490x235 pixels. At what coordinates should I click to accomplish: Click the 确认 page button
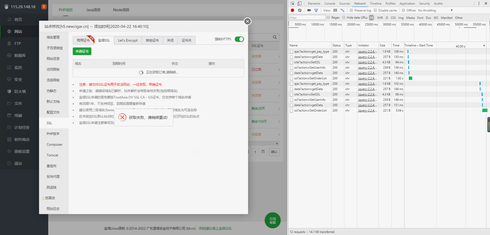(274, 152)
